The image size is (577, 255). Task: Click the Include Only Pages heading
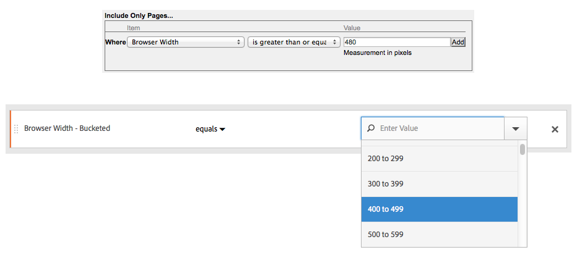[138, 15]
